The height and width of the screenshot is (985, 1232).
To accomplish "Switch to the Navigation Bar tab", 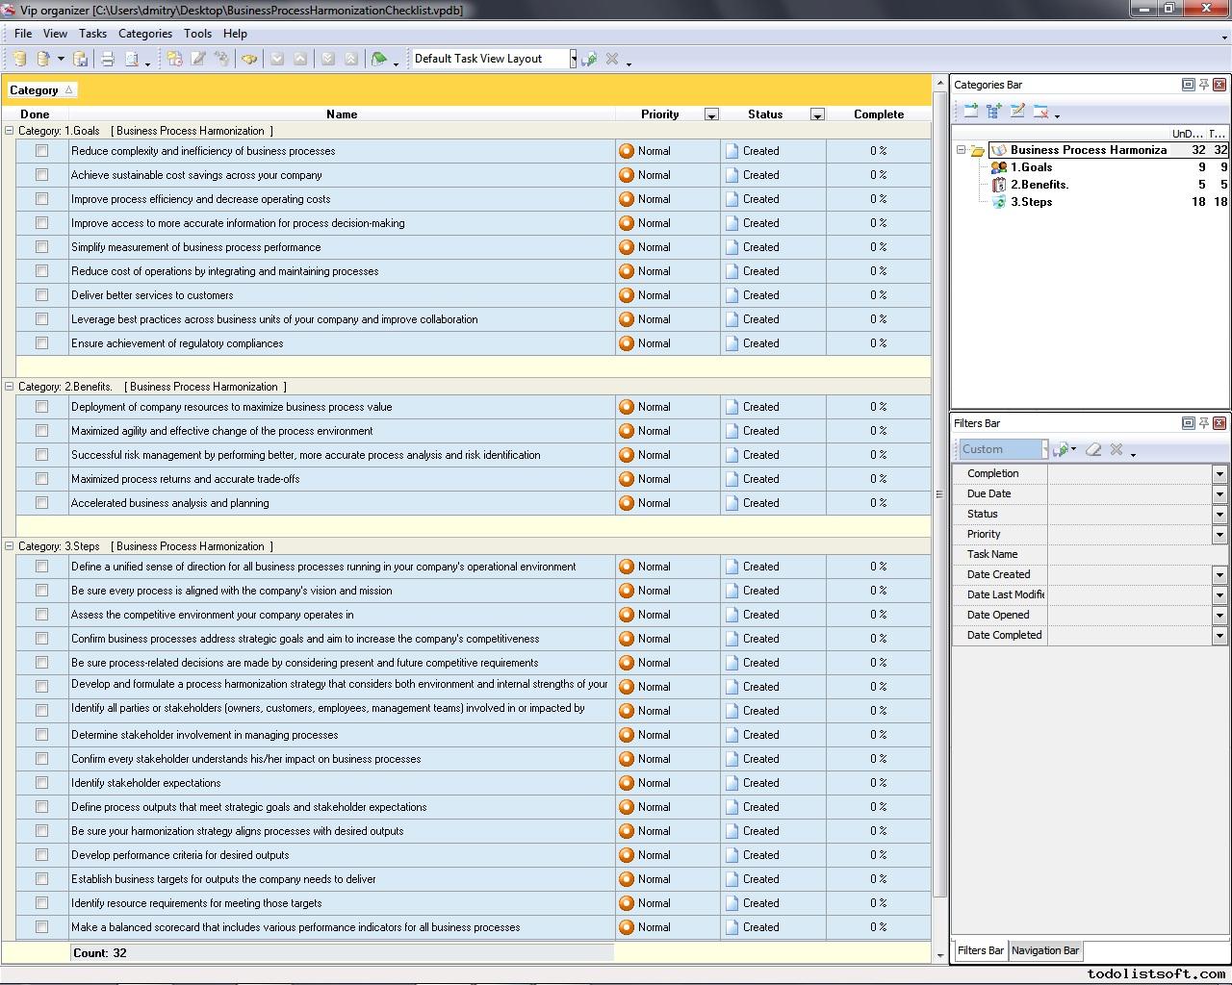I will pyautogui.click(x=1045, y=950).
